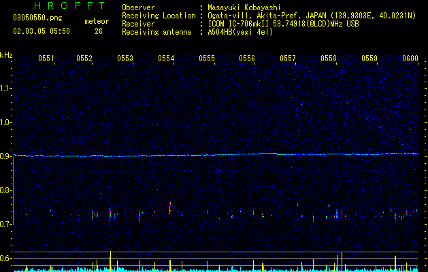Screen dimensions: 428x272
Task: Select the ICOM IC-706mkII receiver text
Action: point(283,24)
